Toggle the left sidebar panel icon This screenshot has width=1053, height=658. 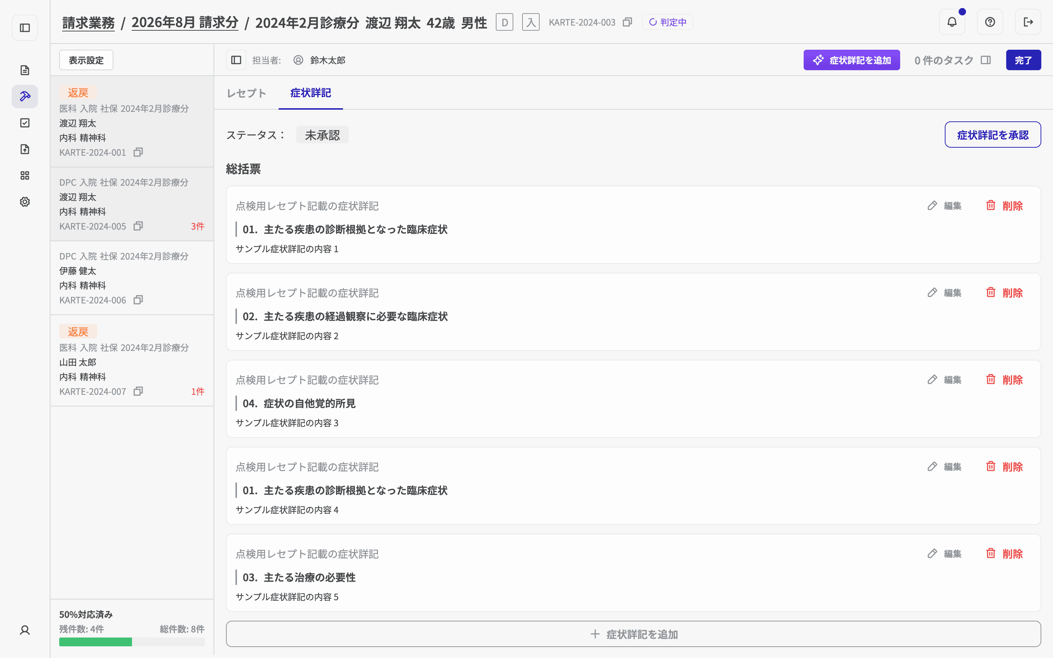(25, 28)
